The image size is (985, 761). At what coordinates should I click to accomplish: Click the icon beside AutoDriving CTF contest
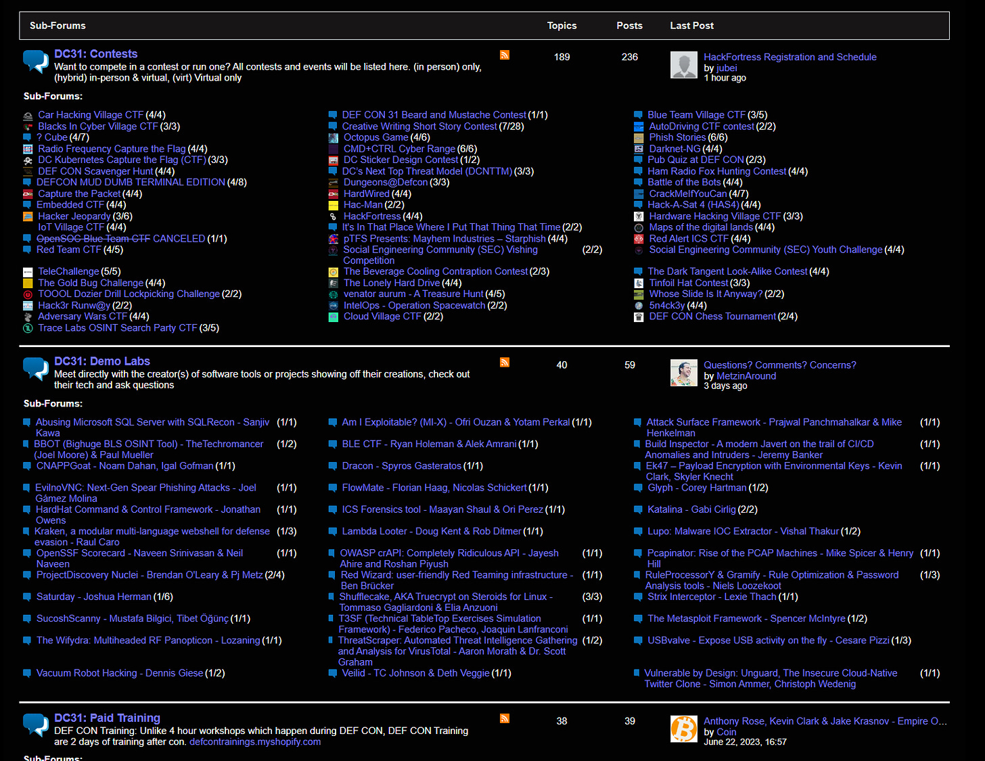[x=639, y=126]
